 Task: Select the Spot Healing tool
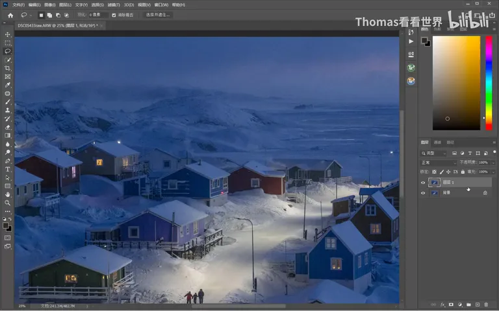click(x=8, y=93)
